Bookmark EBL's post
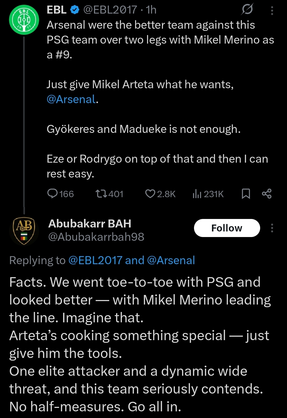 246,194
